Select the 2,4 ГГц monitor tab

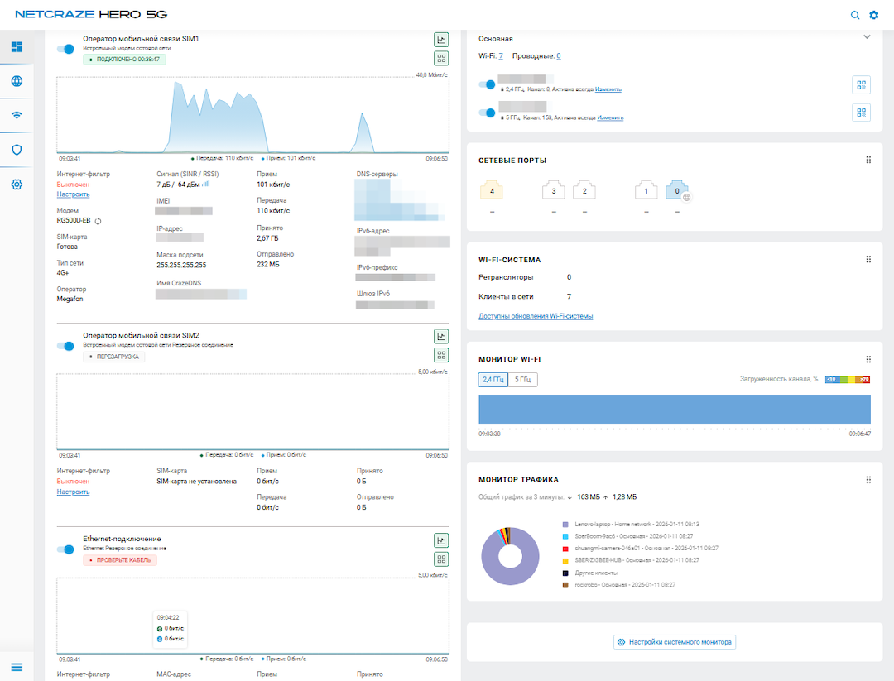493,380
